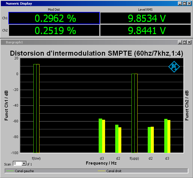
Task: Click the Rohde & Schwarz logo in graph
Action: [174, 67]
